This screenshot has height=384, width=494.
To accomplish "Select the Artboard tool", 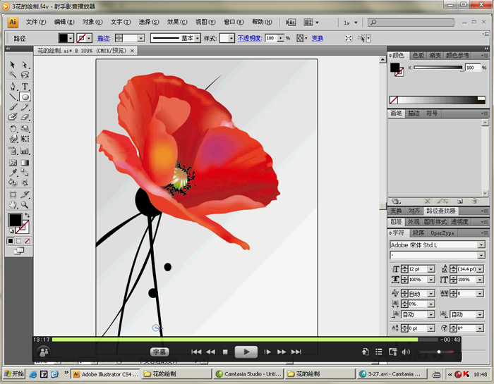I will tap(12, 194).
